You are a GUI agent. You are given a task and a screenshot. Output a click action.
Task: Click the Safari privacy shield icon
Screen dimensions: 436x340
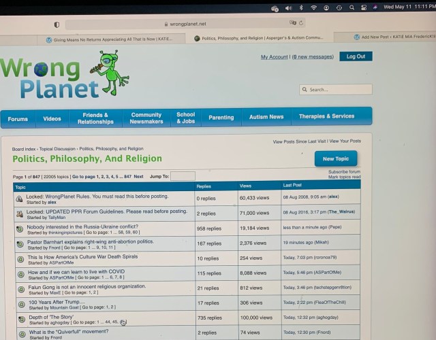pyautogui.click(x=57, y=24)
